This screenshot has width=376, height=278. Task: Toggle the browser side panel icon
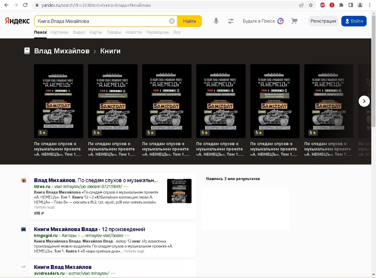click(351, 5)
